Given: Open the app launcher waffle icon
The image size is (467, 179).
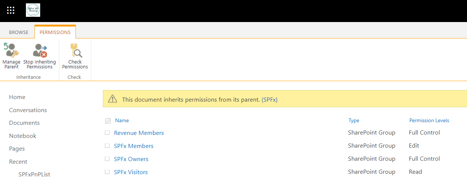Looking at the screenshot, I should pos(11,10).
